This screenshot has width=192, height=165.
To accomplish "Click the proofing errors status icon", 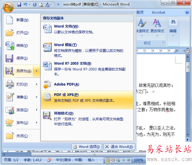I will (49, 160).
